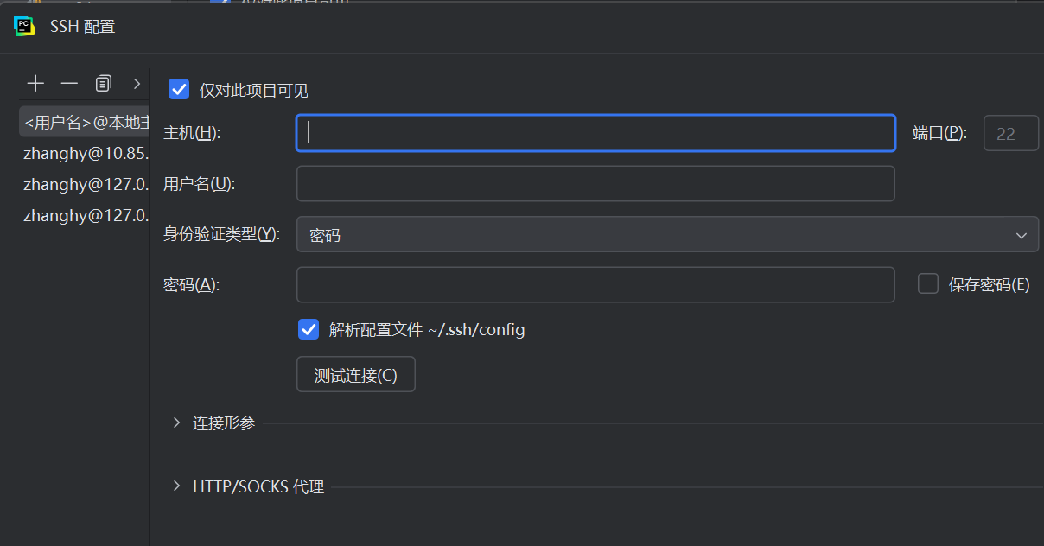
Task: Click the 端口 port number field
Action: [x=1010, y=134]
